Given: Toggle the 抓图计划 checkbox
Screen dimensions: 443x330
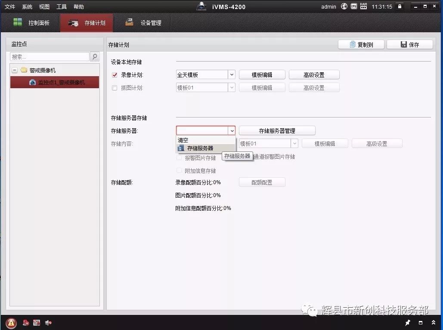Looking at the screenshot, I should [x=115, y=88].
